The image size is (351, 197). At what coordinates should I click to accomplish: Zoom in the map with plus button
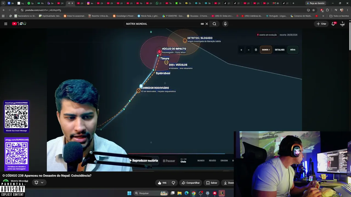pyautogui.click(x=241, y=50)
